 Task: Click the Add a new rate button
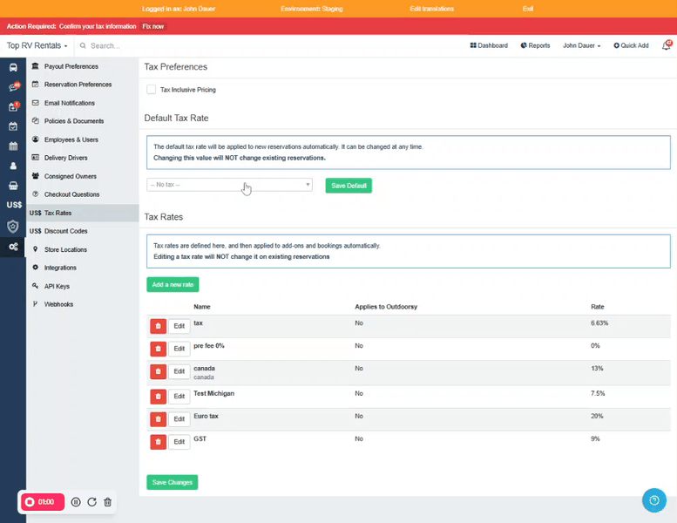coord(173,284)
